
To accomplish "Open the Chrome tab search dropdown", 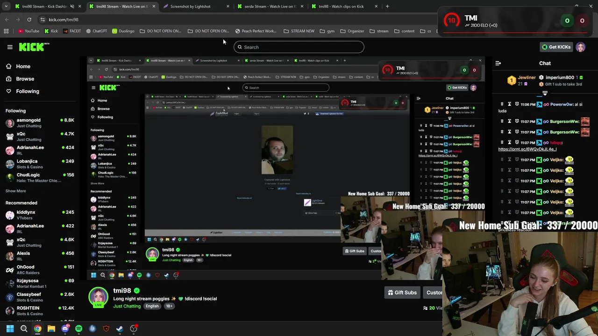I will (x=6, y=7).
